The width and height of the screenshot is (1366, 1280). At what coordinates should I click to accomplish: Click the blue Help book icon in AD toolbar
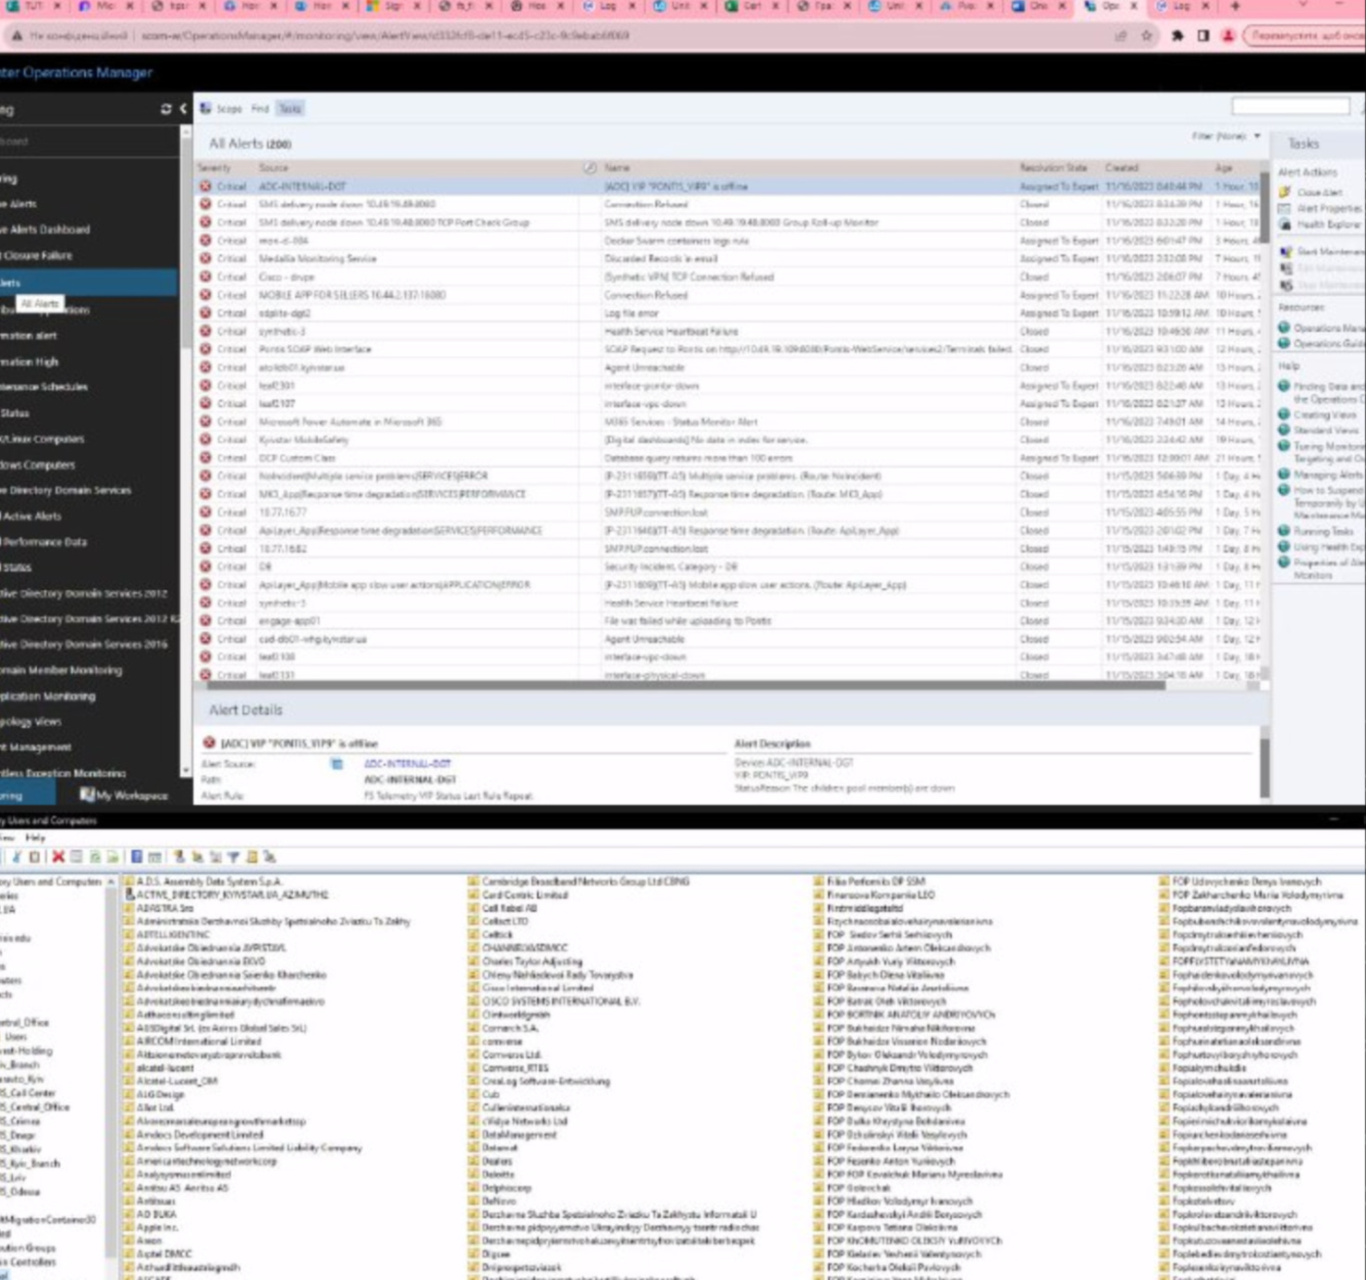coord(136,857)
